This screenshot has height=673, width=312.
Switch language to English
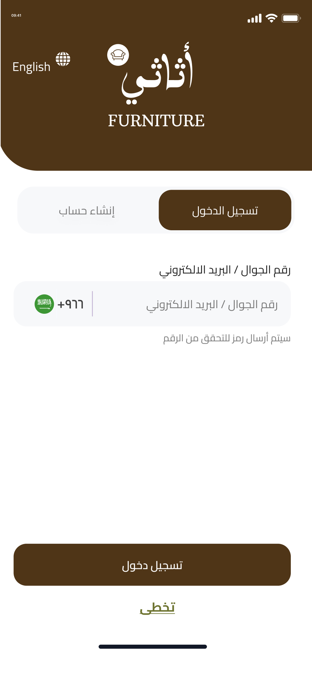pos(31,67)
